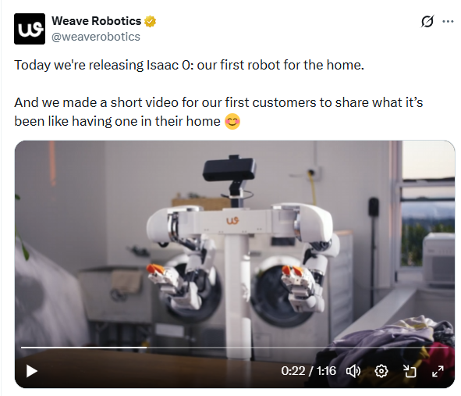The image size is (461, 396).
Task: Pop out video to mini player
Action: pyautogui.click(x=410, y=371)
